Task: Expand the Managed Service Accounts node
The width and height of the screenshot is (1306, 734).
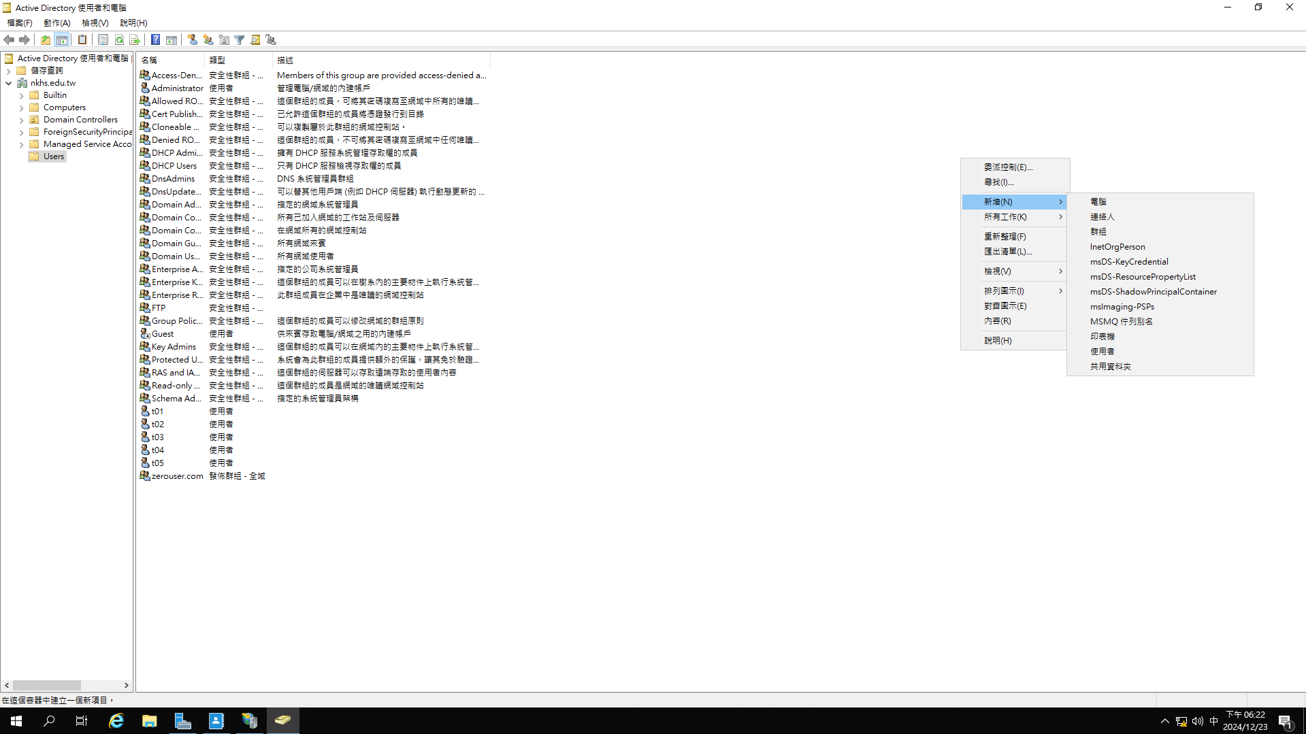Action: tap(21, 144)
